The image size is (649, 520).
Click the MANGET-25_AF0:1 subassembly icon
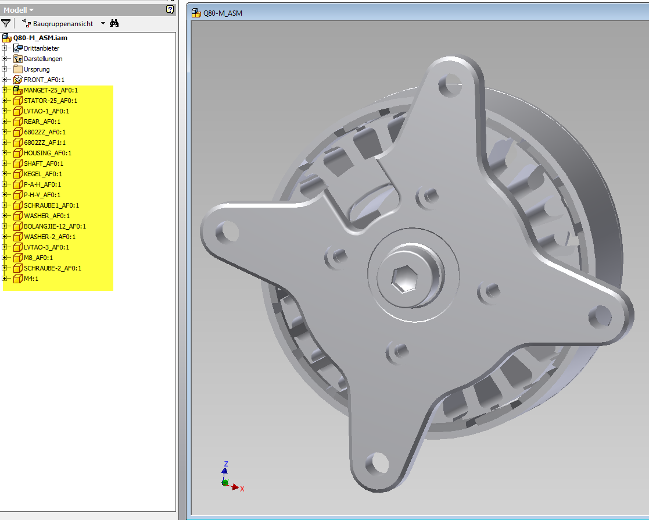click(x=18, y=90)
